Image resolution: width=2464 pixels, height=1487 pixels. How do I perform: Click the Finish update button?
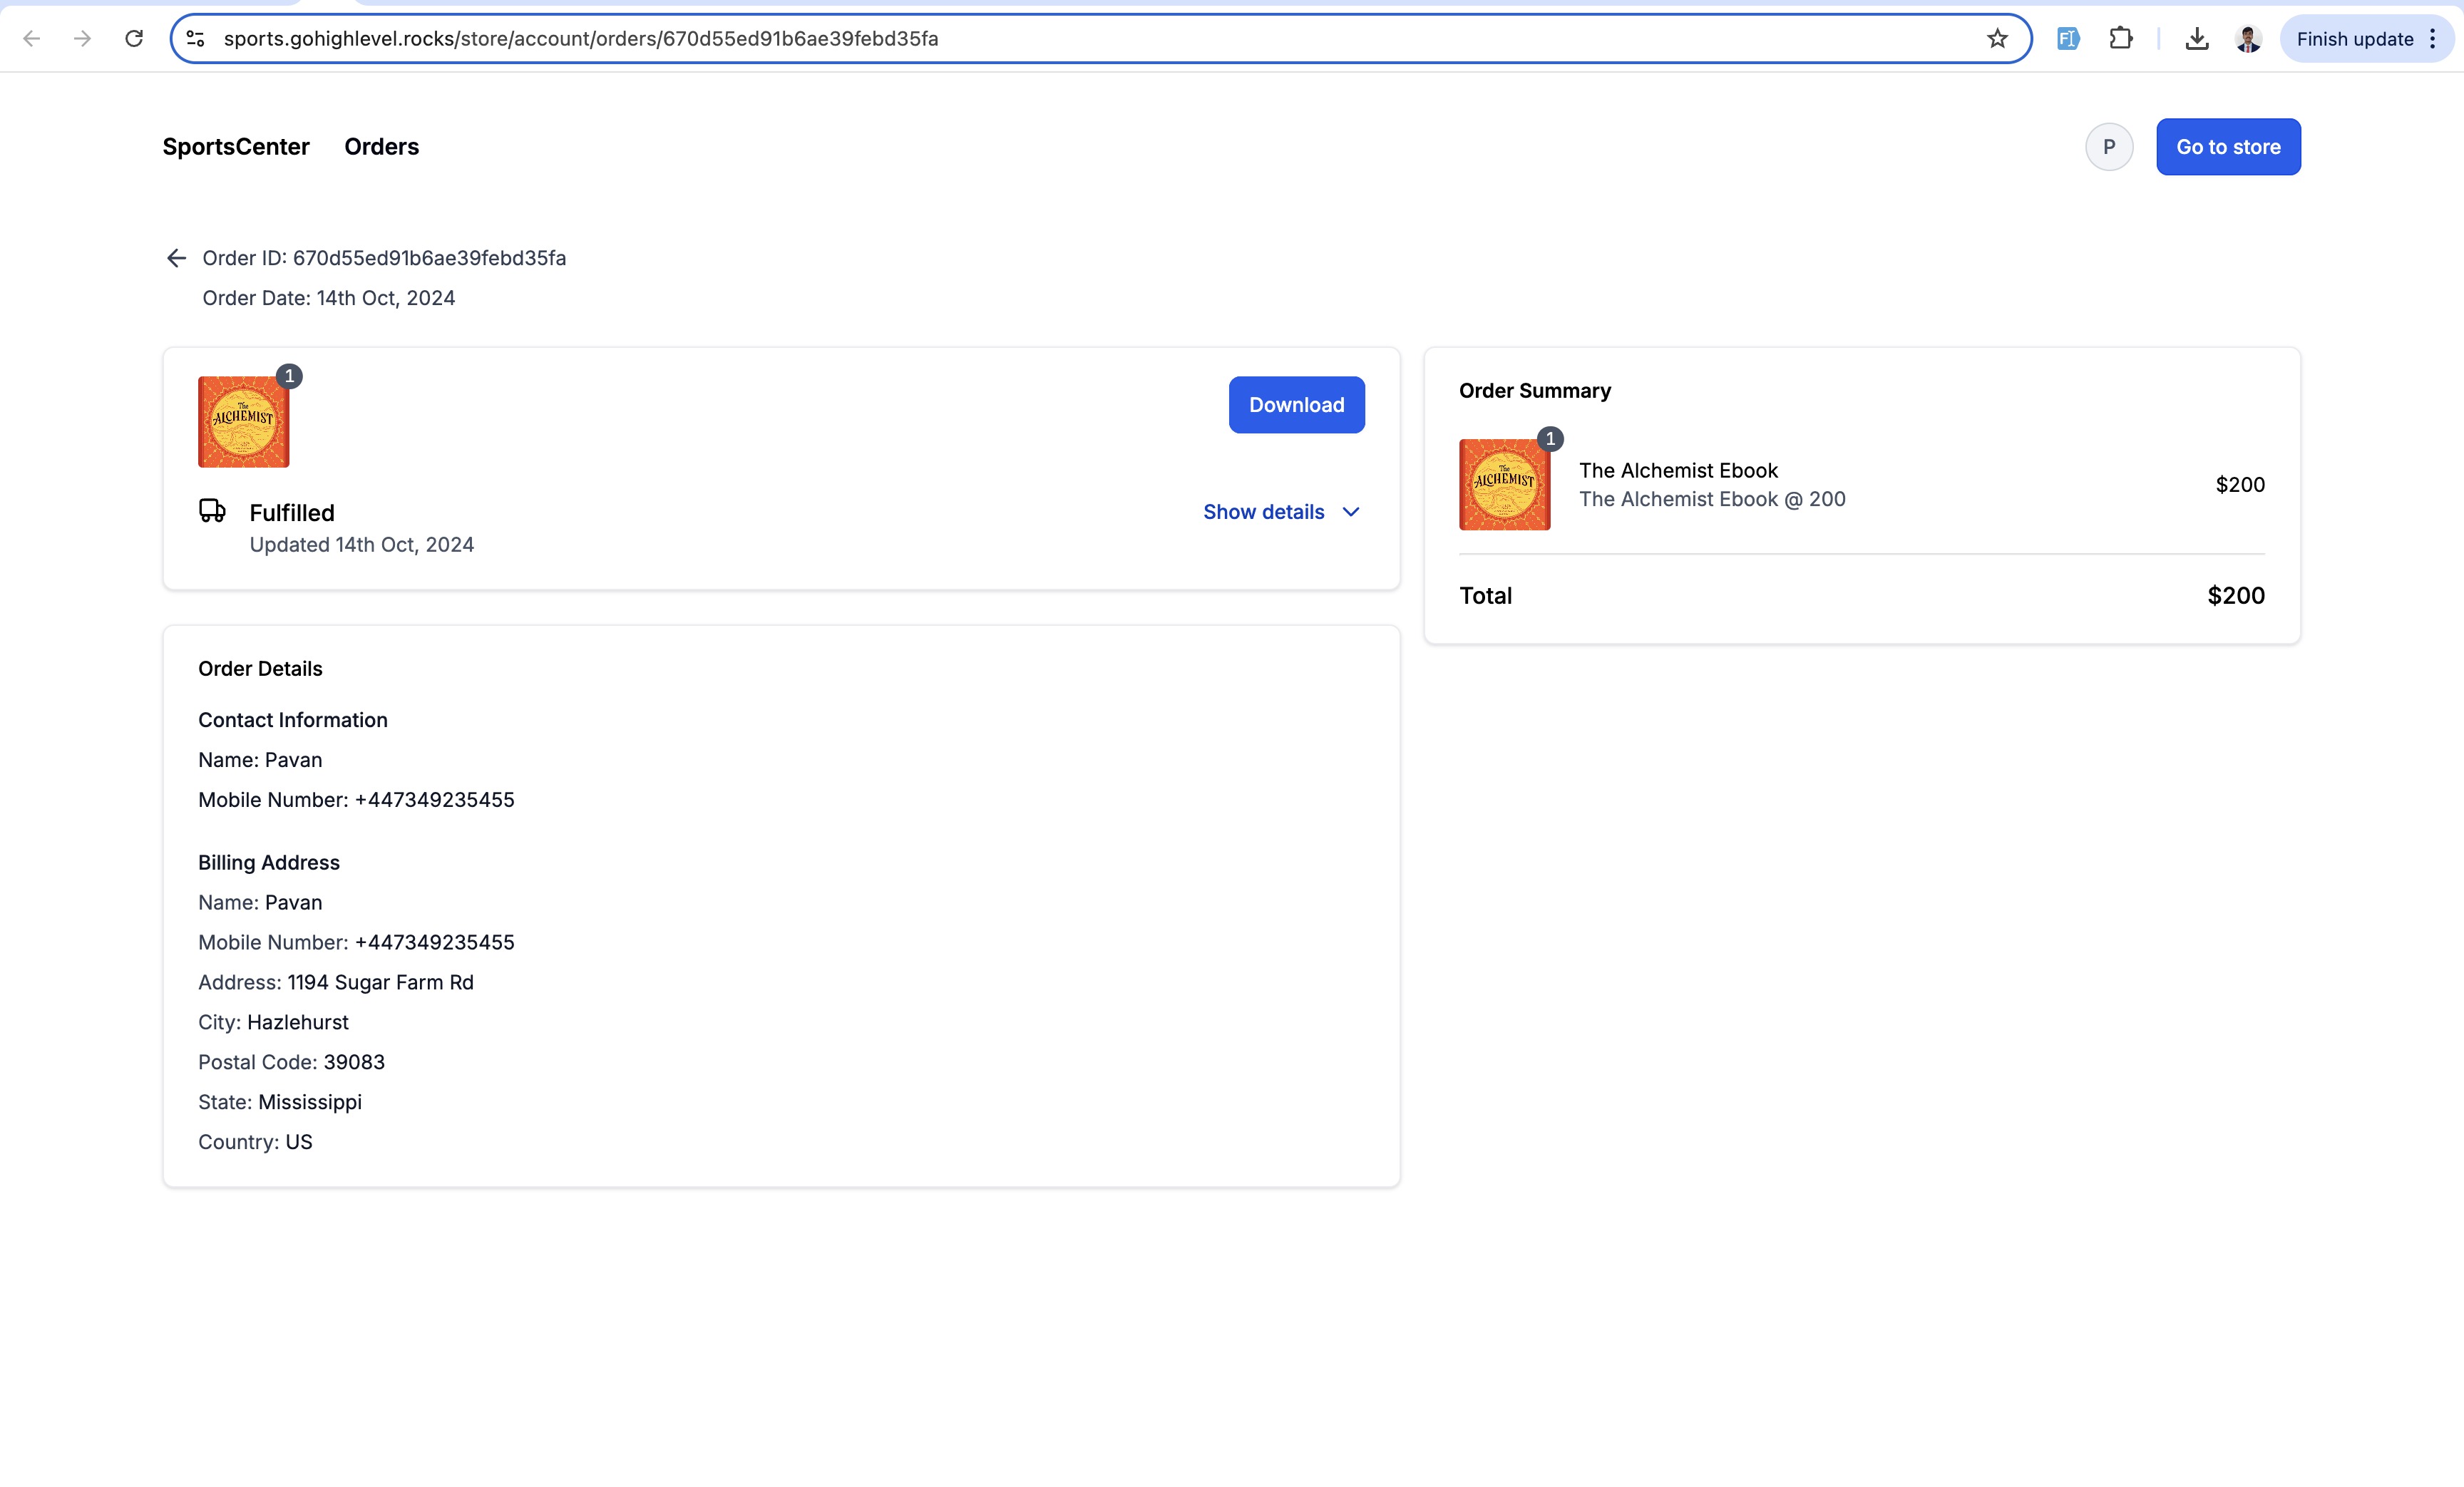pyautogui.click(x=2354, y=39)
